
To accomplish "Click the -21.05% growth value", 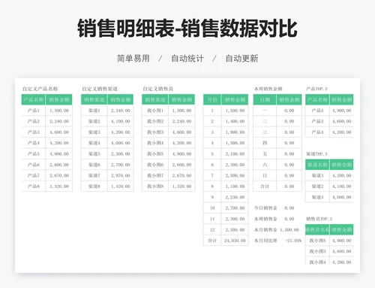I will pyautogui.click(x=293, y=241).
